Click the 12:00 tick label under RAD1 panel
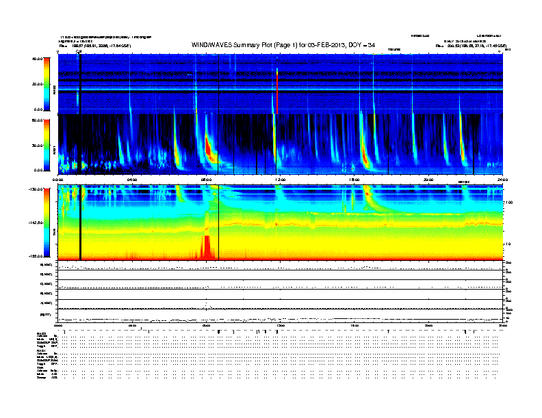The image size is (542, 418). coord(281,180)
